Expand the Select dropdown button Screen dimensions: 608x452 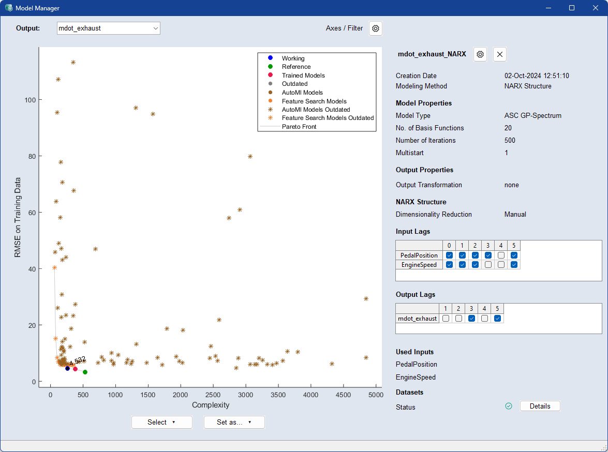pos(161,422)
